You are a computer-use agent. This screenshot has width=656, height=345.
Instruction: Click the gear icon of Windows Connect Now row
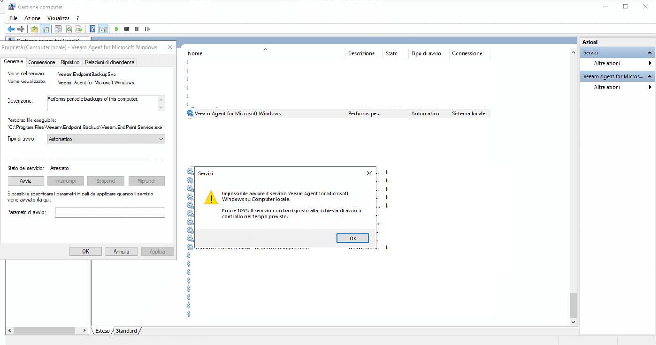click(190, 247)
